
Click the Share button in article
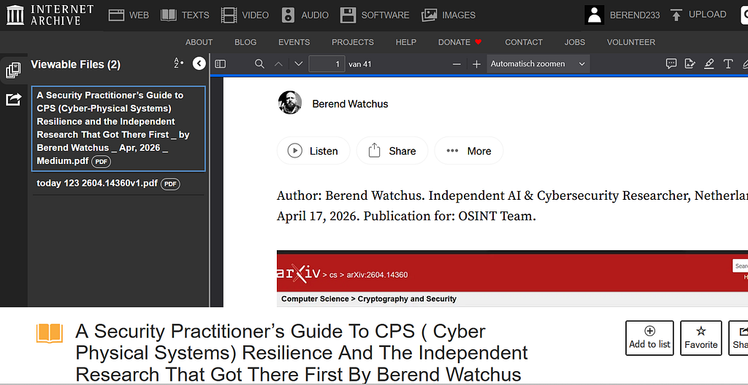(x=392, y=151)
